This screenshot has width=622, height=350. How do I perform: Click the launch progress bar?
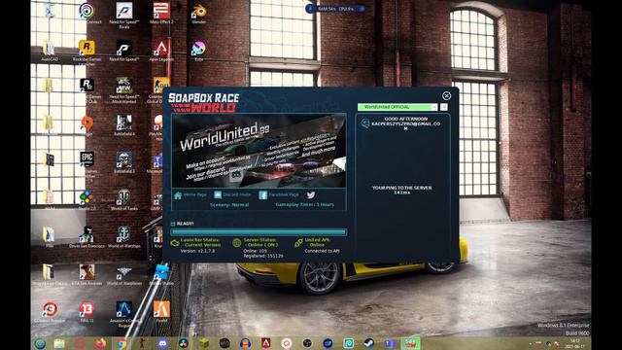click(x=259, y=231)
